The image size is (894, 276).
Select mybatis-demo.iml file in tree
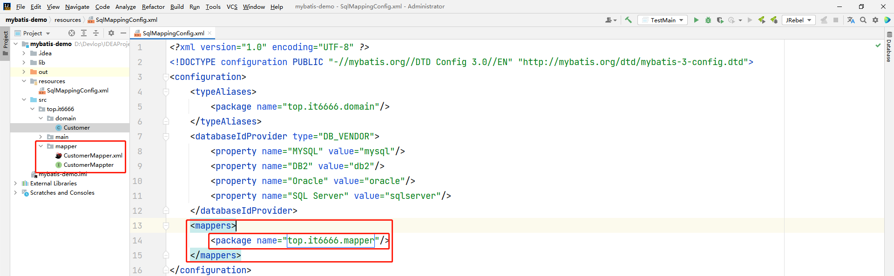[59, 174]
